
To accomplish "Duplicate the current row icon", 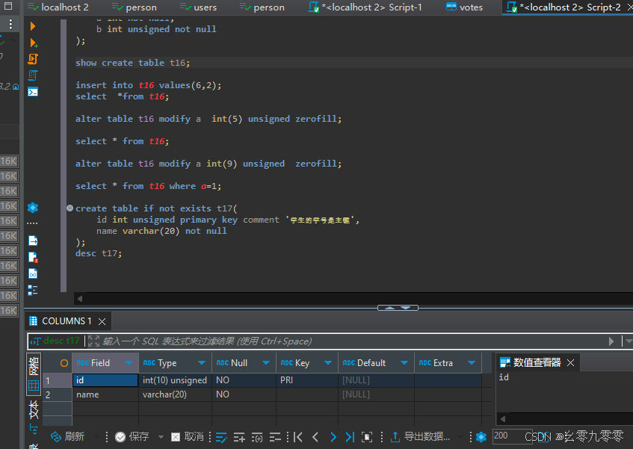I will (x=257, y=437).
